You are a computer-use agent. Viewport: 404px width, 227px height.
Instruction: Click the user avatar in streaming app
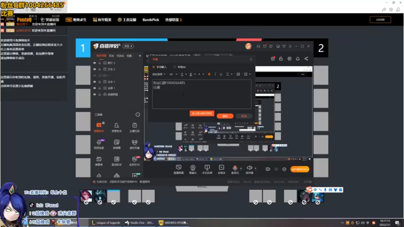[248, 46]
